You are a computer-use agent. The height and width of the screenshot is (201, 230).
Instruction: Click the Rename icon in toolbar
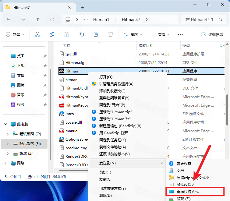(81, 35)
